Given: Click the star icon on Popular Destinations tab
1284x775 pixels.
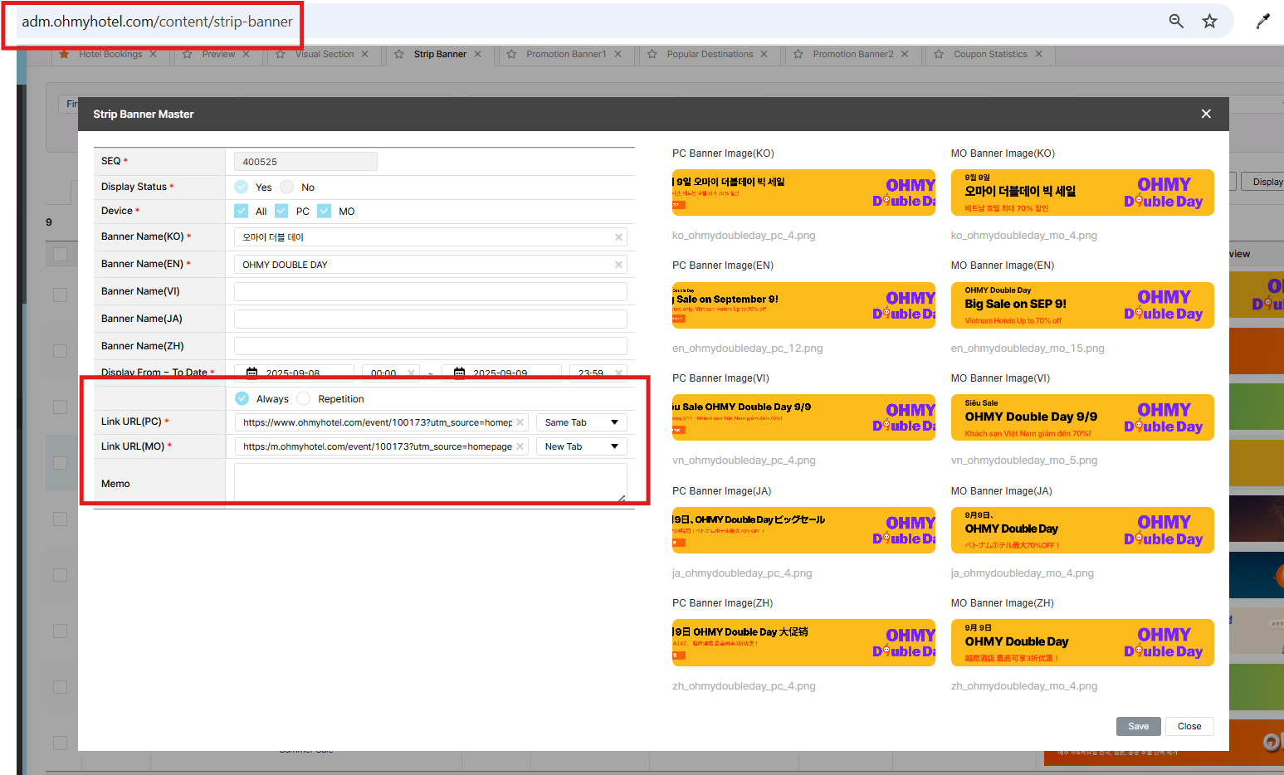Looking at the screenshot, I should [x=652, y=54].
